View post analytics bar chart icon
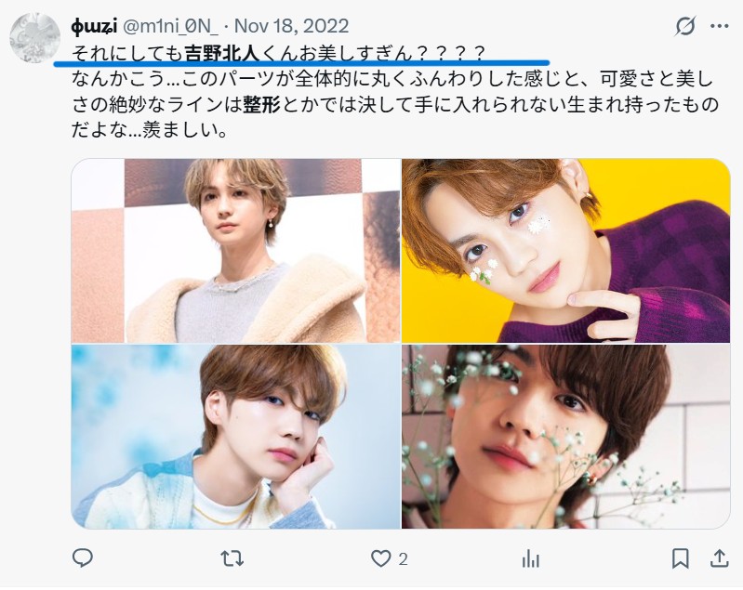The width and height of the screenshot is (743, 590). point(531,559)
